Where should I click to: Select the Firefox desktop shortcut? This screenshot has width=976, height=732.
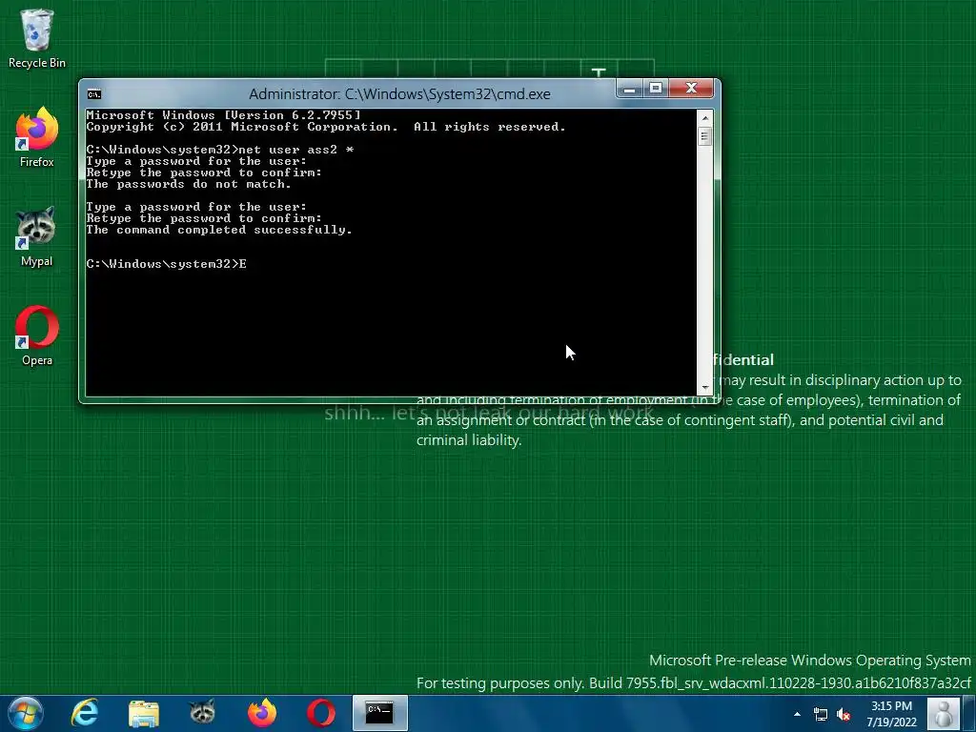(37, 137)
